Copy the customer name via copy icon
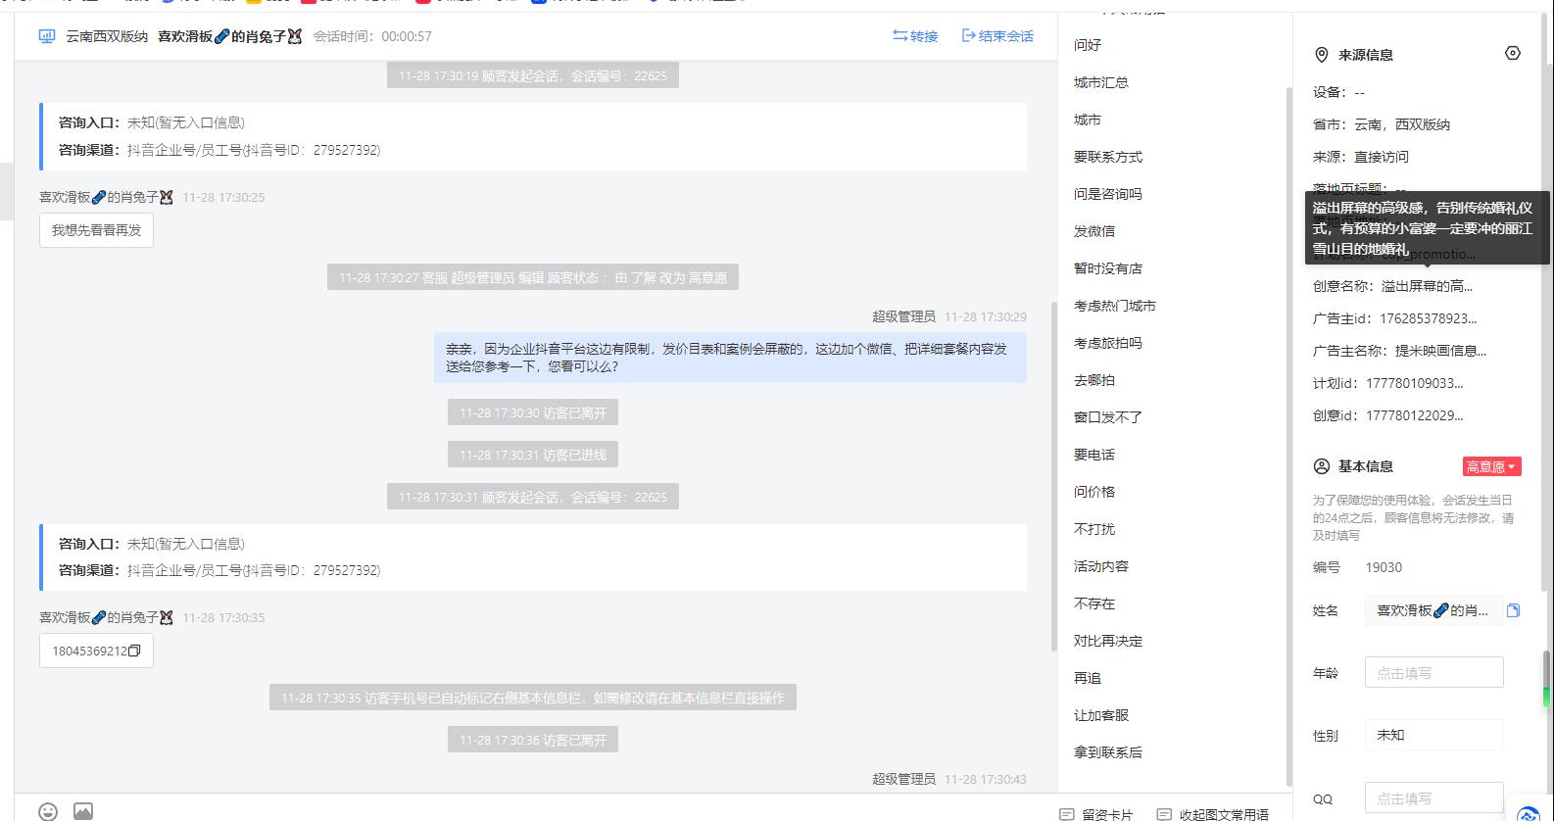This screenshot has height=821, width=1554. click(x=1513, y=610)
